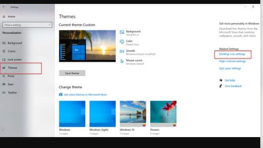Open the Background picture icon setting

[x=122, y=32]
